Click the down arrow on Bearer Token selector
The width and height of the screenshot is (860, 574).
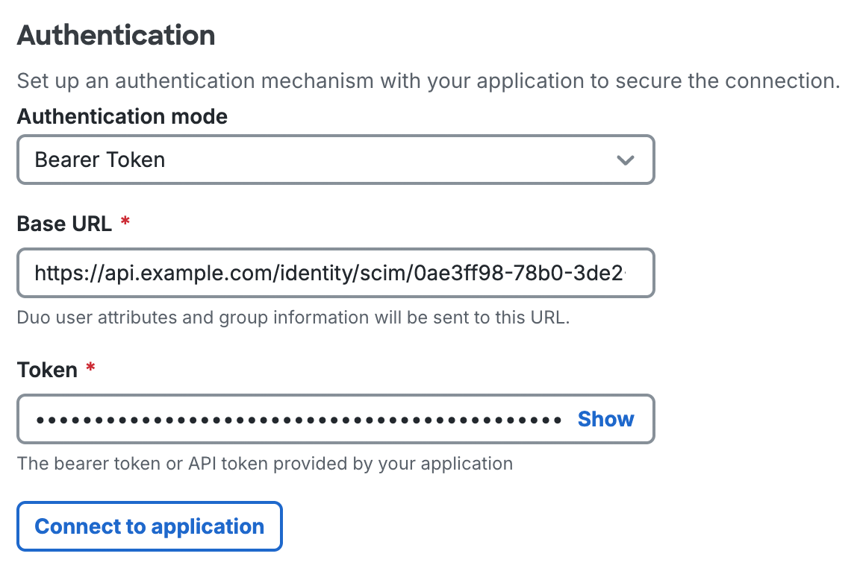click(626, 160)
